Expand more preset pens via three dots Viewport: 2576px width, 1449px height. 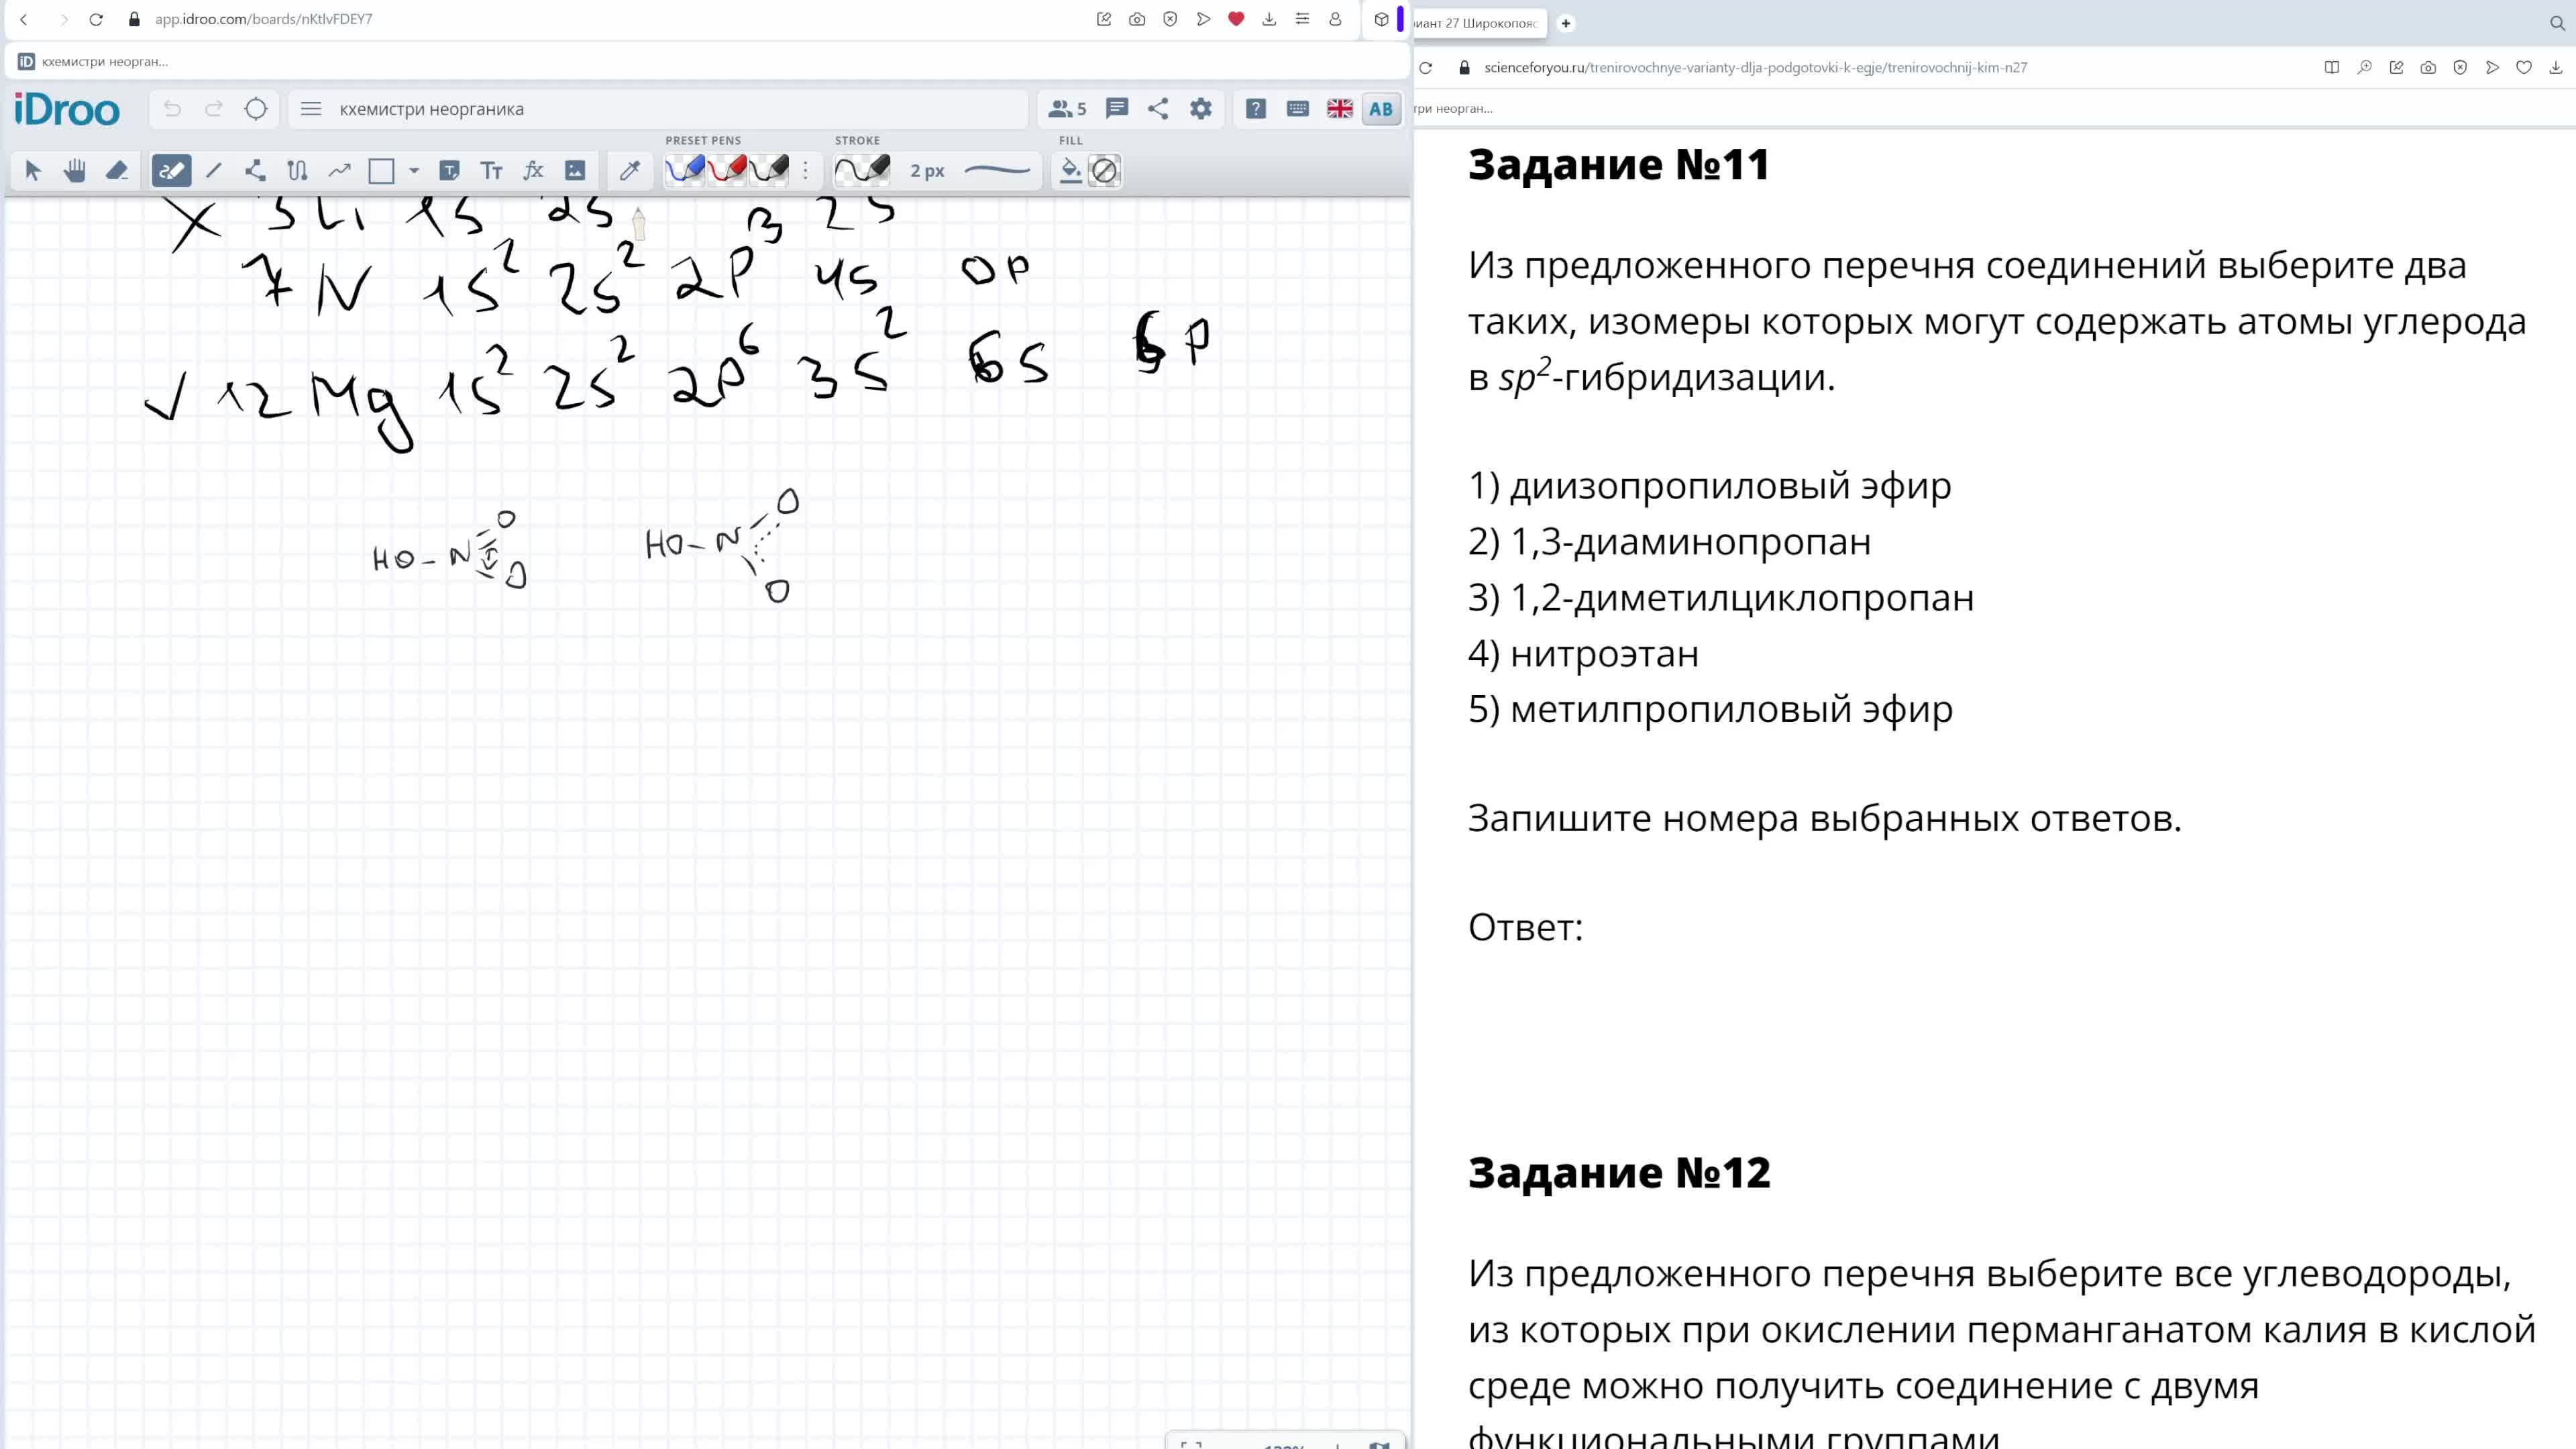(807, 170)
